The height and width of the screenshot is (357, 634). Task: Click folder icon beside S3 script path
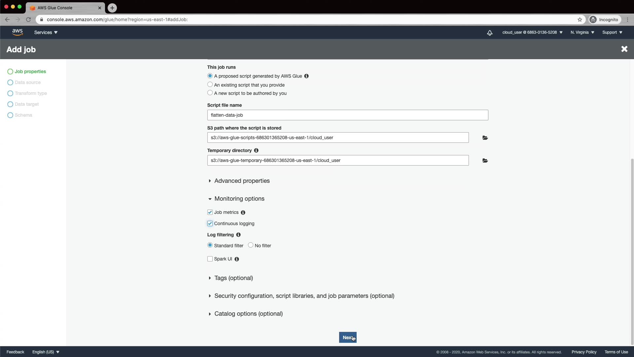[485, 138]
